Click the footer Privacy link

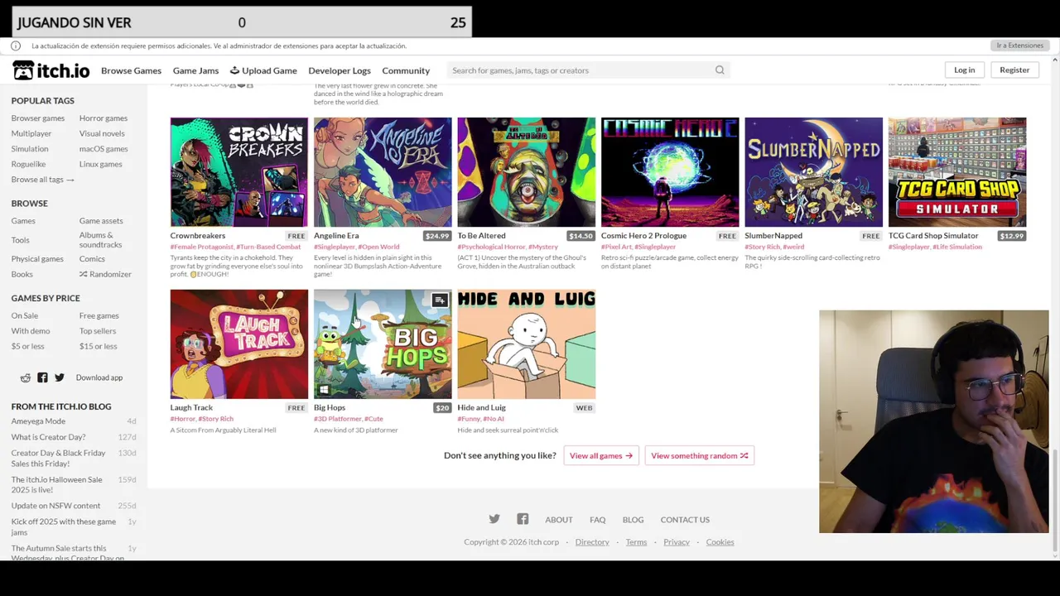click(x=677, y=542)
